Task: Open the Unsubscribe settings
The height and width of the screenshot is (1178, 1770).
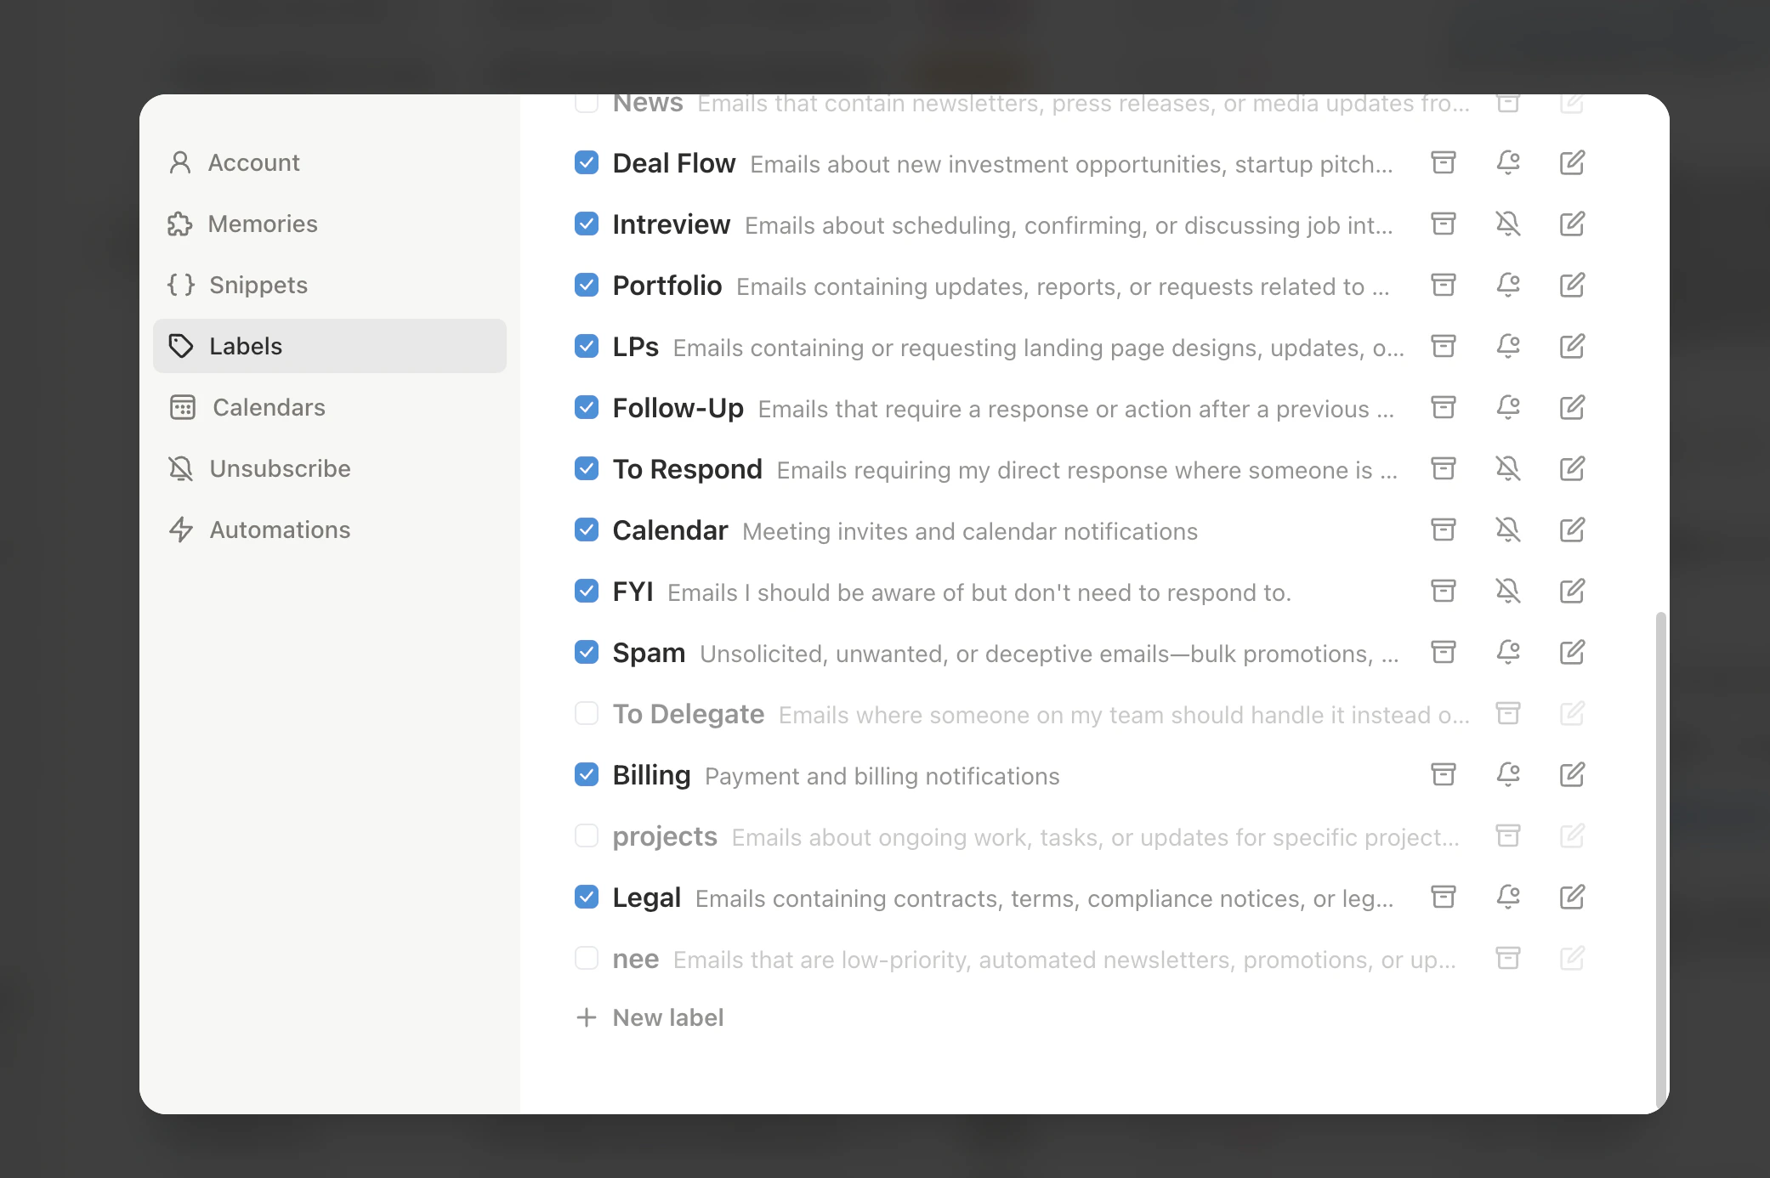Action: 279,468
